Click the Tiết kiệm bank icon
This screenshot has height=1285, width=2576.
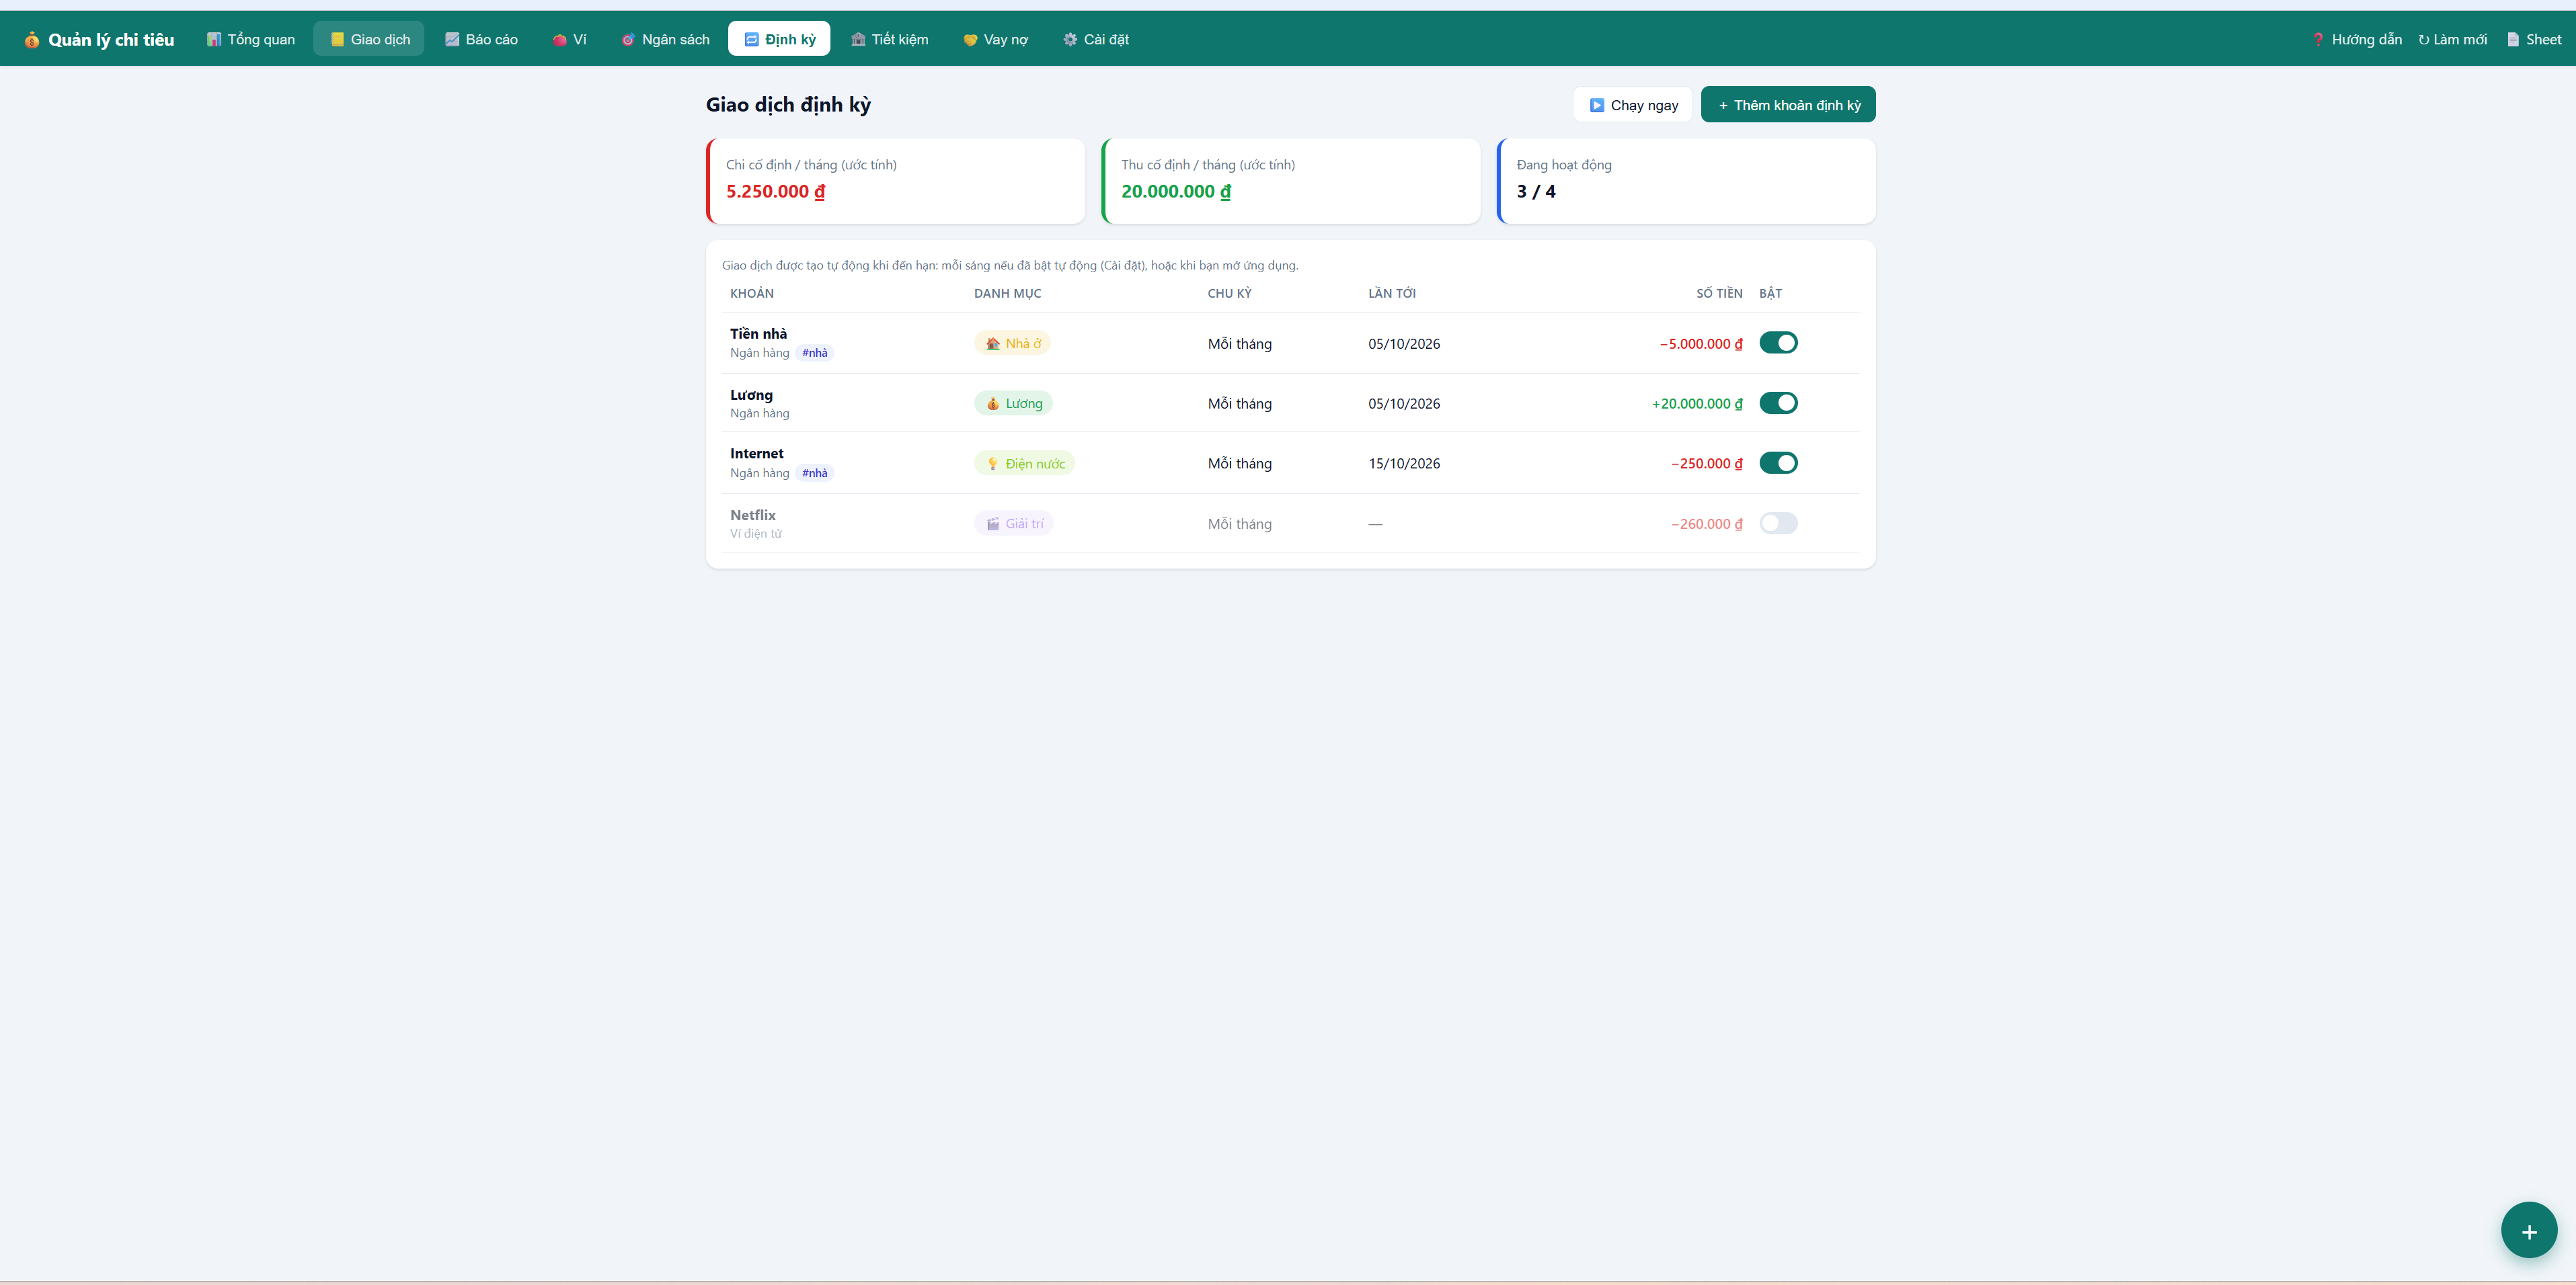coord(858,40)
